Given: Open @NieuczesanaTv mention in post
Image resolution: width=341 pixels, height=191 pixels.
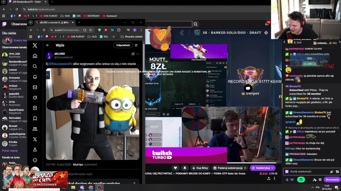Looking at the screenshot, I should coord(60,64).
